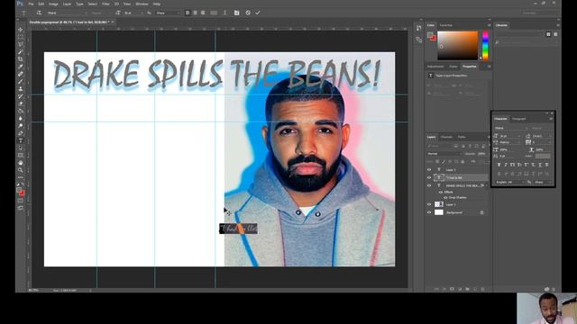Open font size dropdown in options bar
The width and height of the screenshot is (577, 324).
pos(134,13)
